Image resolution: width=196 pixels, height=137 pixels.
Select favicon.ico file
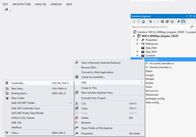[x=152, y=91]
